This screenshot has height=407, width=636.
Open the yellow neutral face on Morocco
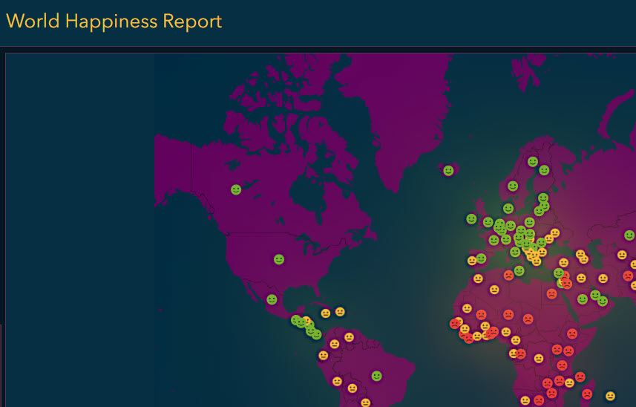coord(478,279)
